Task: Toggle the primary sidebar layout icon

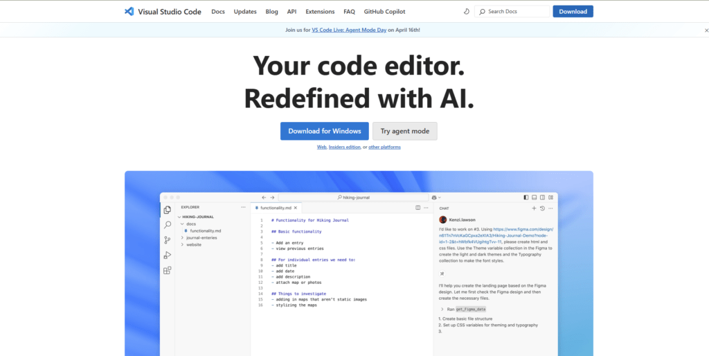Action: [x=526, y=197]
